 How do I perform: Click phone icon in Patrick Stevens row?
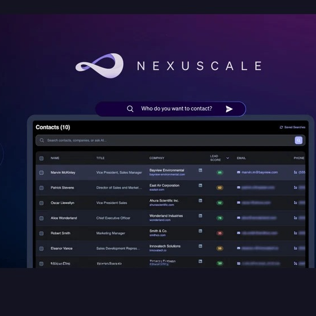[x=295, y=187]
